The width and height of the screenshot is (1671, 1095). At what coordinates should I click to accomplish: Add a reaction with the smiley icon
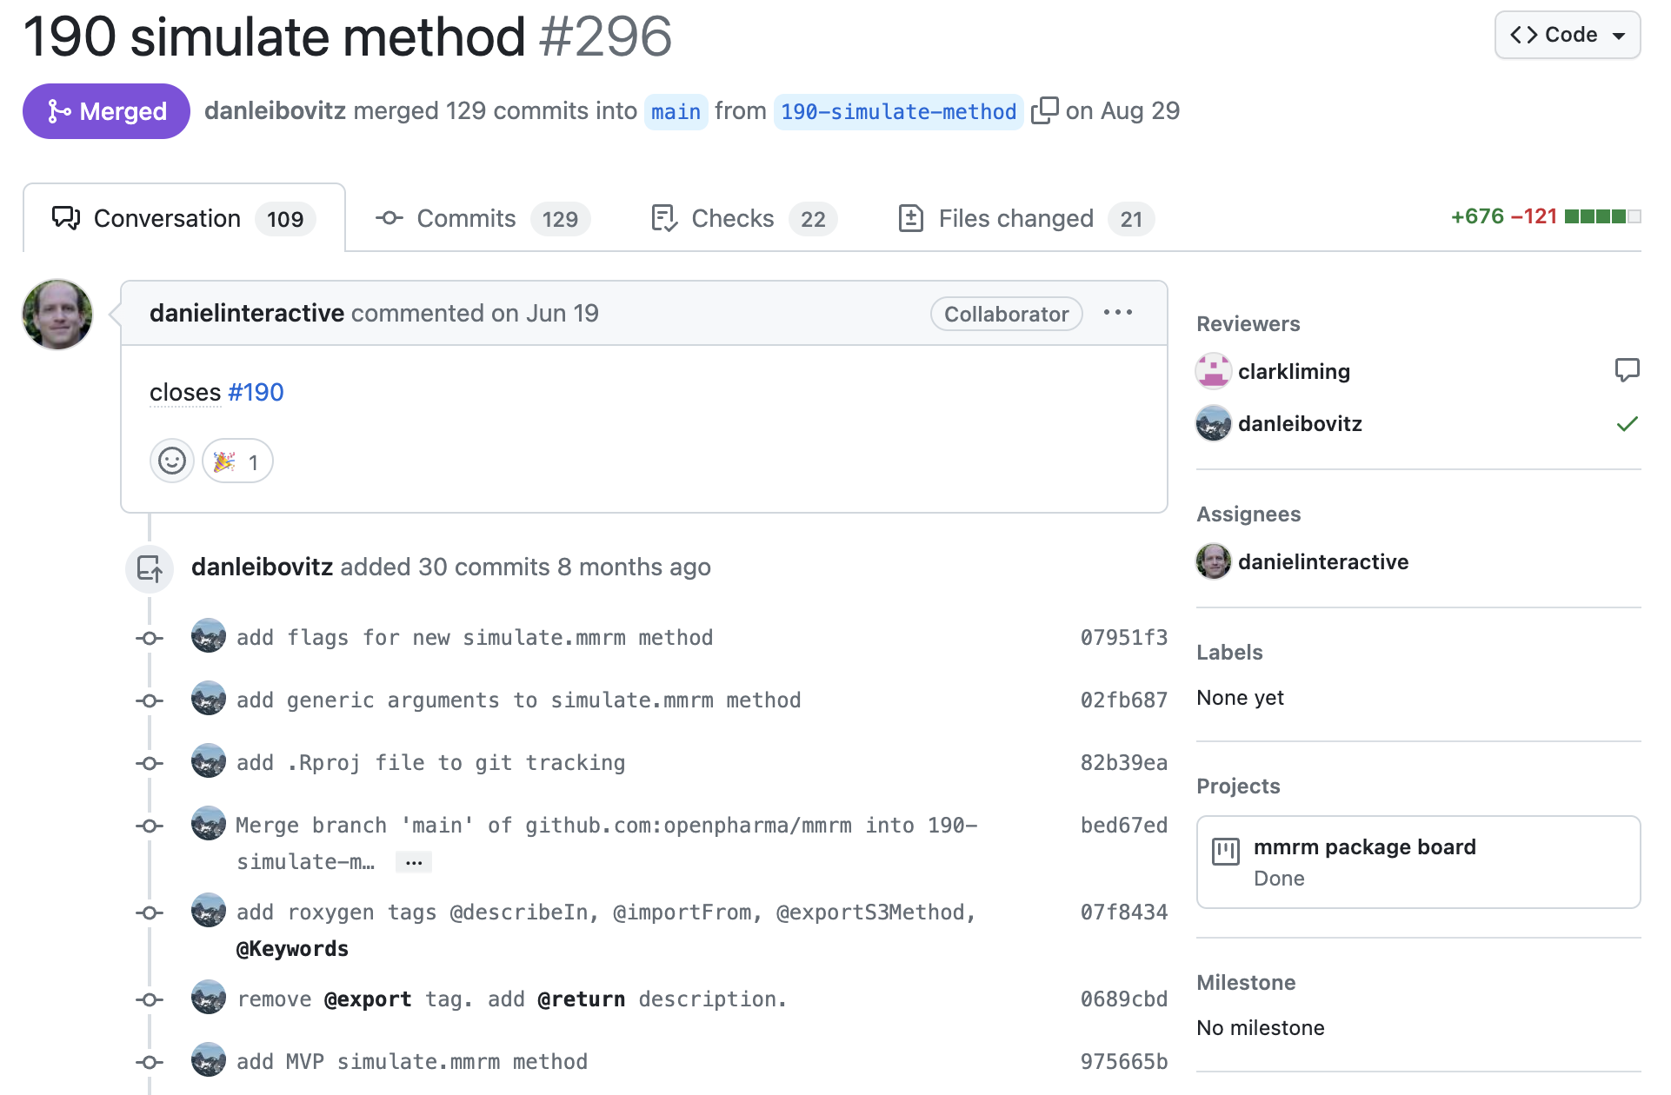172,461
